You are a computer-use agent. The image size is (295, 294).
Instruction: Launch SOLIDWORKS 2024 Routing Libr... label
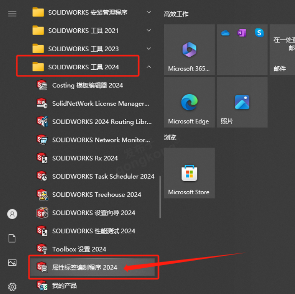point(102,122)
